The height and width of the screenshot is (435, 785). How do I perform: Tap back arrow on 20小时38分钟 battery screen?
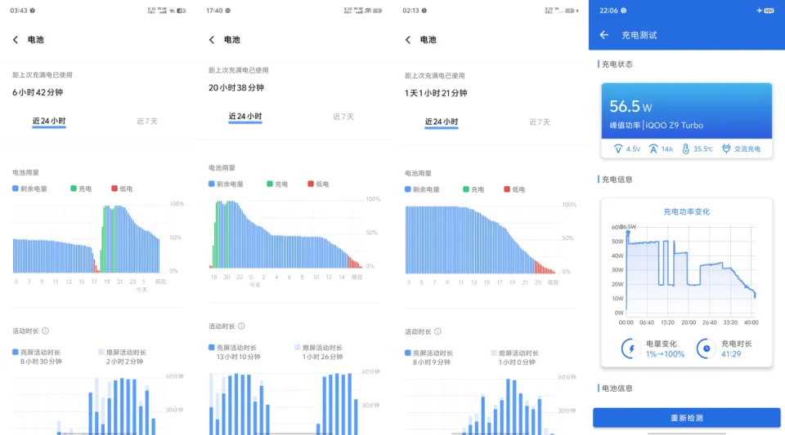(x=212, y=39)
